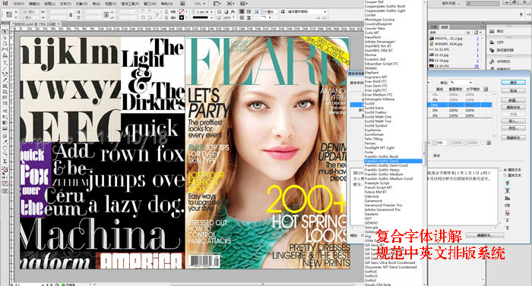The image size is (532, 286).
Task: Select dl201005...8126.jpg link row
Action: pos(454,44)
